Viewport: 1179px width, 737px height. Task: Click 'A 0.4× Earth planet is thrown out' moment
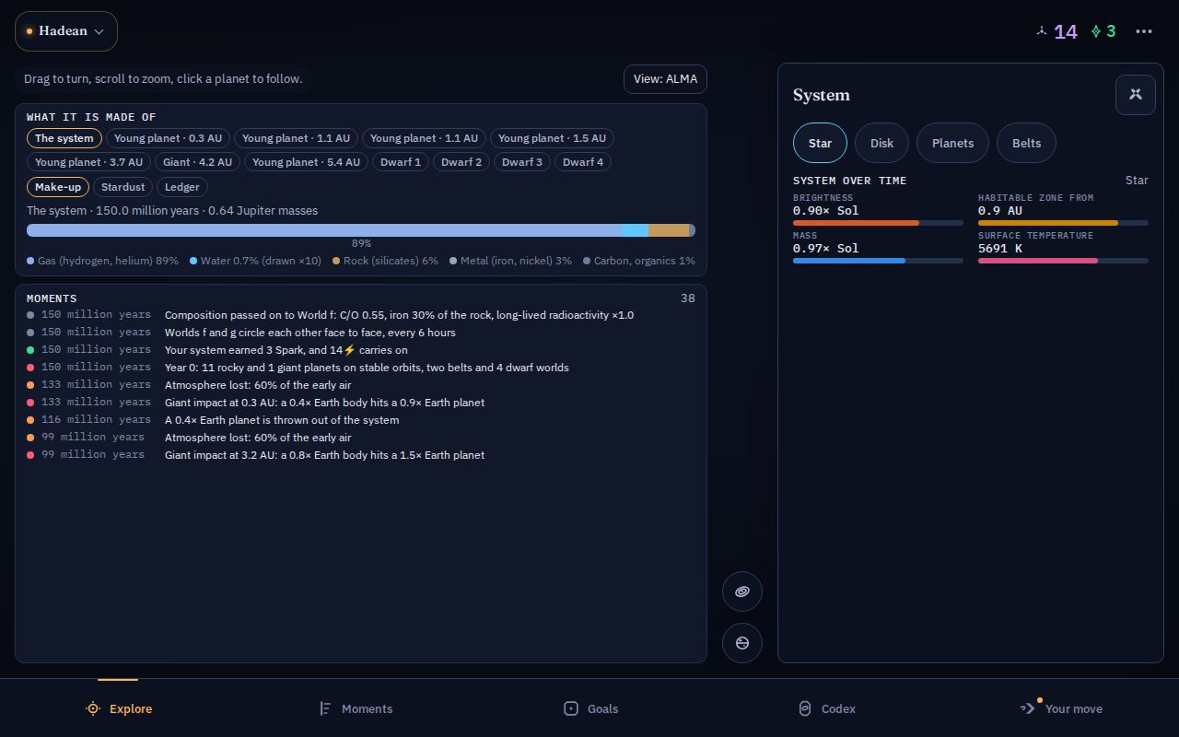[x=361, y=420]
